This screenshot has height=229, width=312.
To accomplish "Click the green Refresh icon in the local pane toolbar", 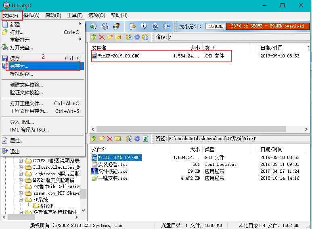I will [x=145, y=138].
